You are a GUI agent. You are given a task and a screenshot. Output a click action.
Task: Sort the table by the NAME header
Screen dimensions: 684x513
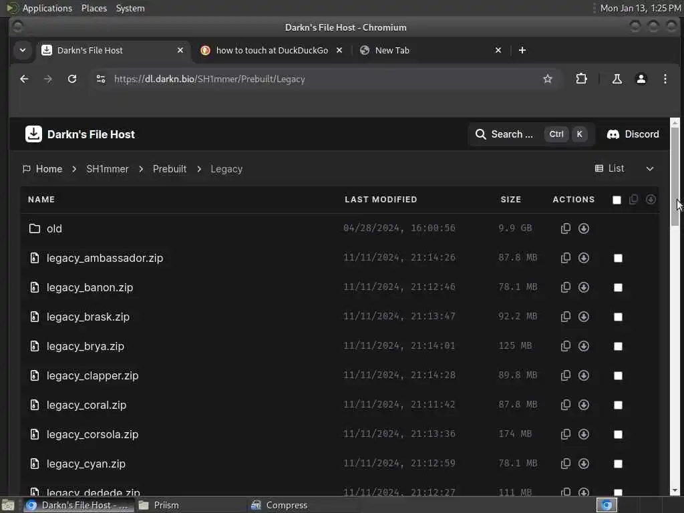41,199
